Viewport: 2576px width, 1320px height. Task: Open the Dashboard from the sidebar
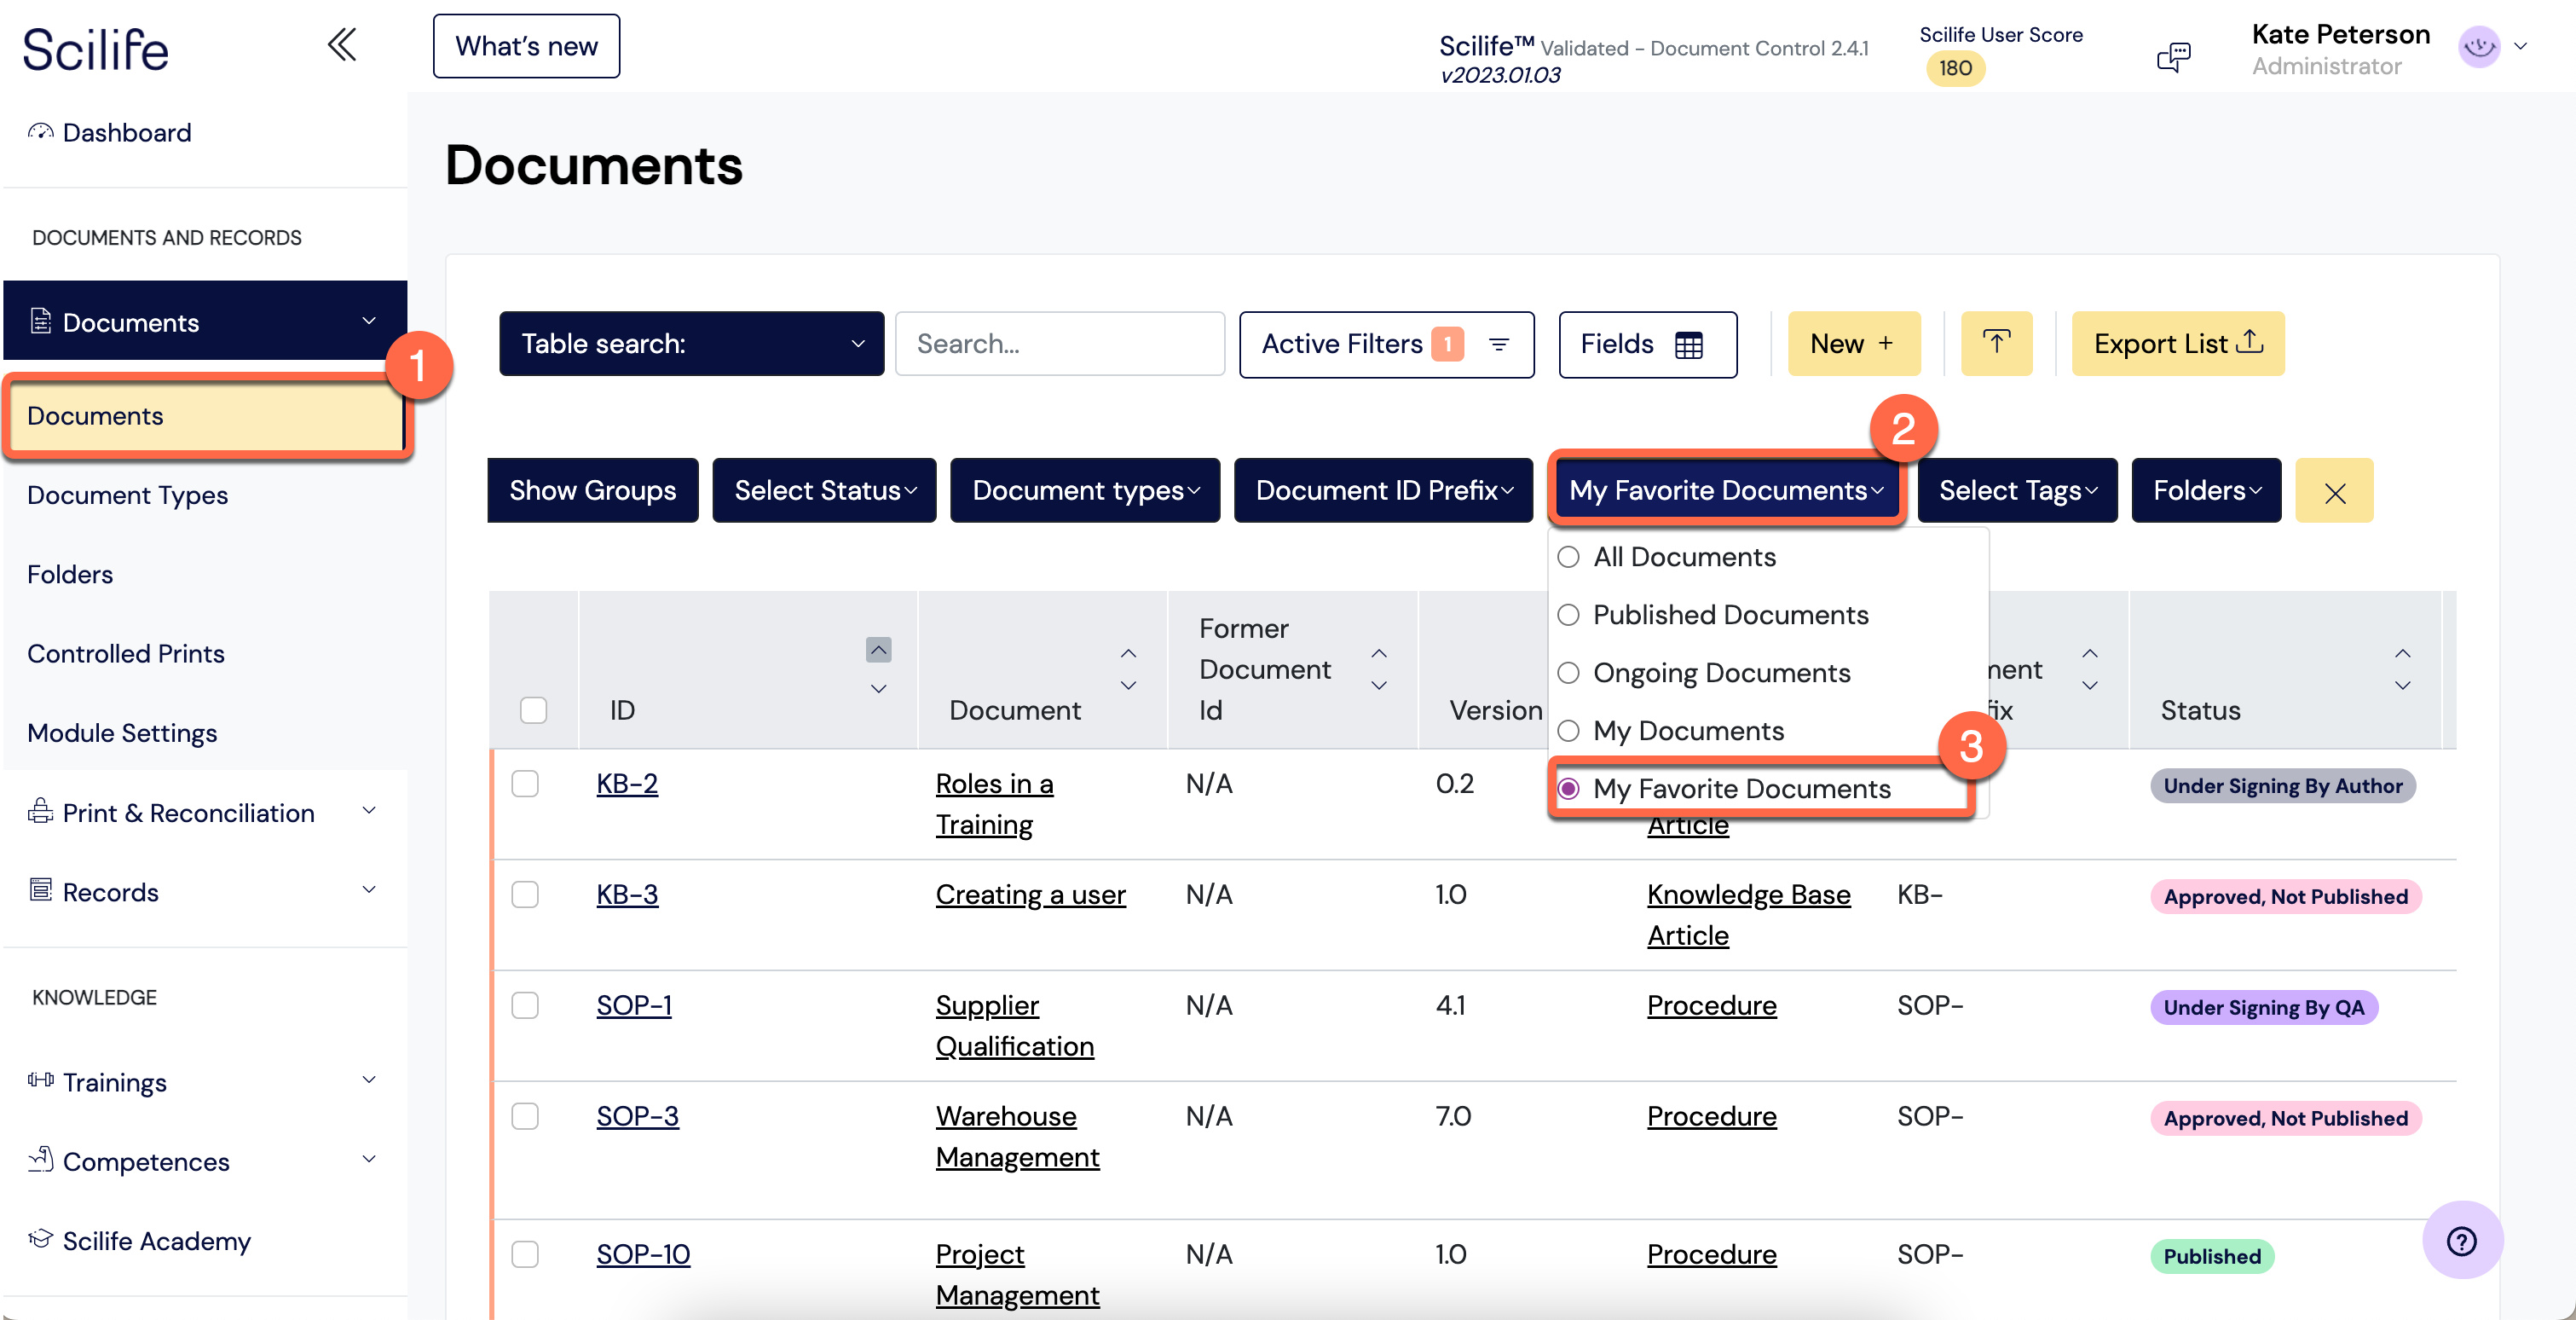(x=126, y=132)
